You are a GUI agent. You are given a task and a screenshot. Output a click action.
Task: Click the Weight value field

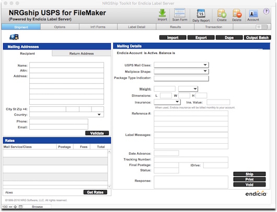tap(165, 89)
